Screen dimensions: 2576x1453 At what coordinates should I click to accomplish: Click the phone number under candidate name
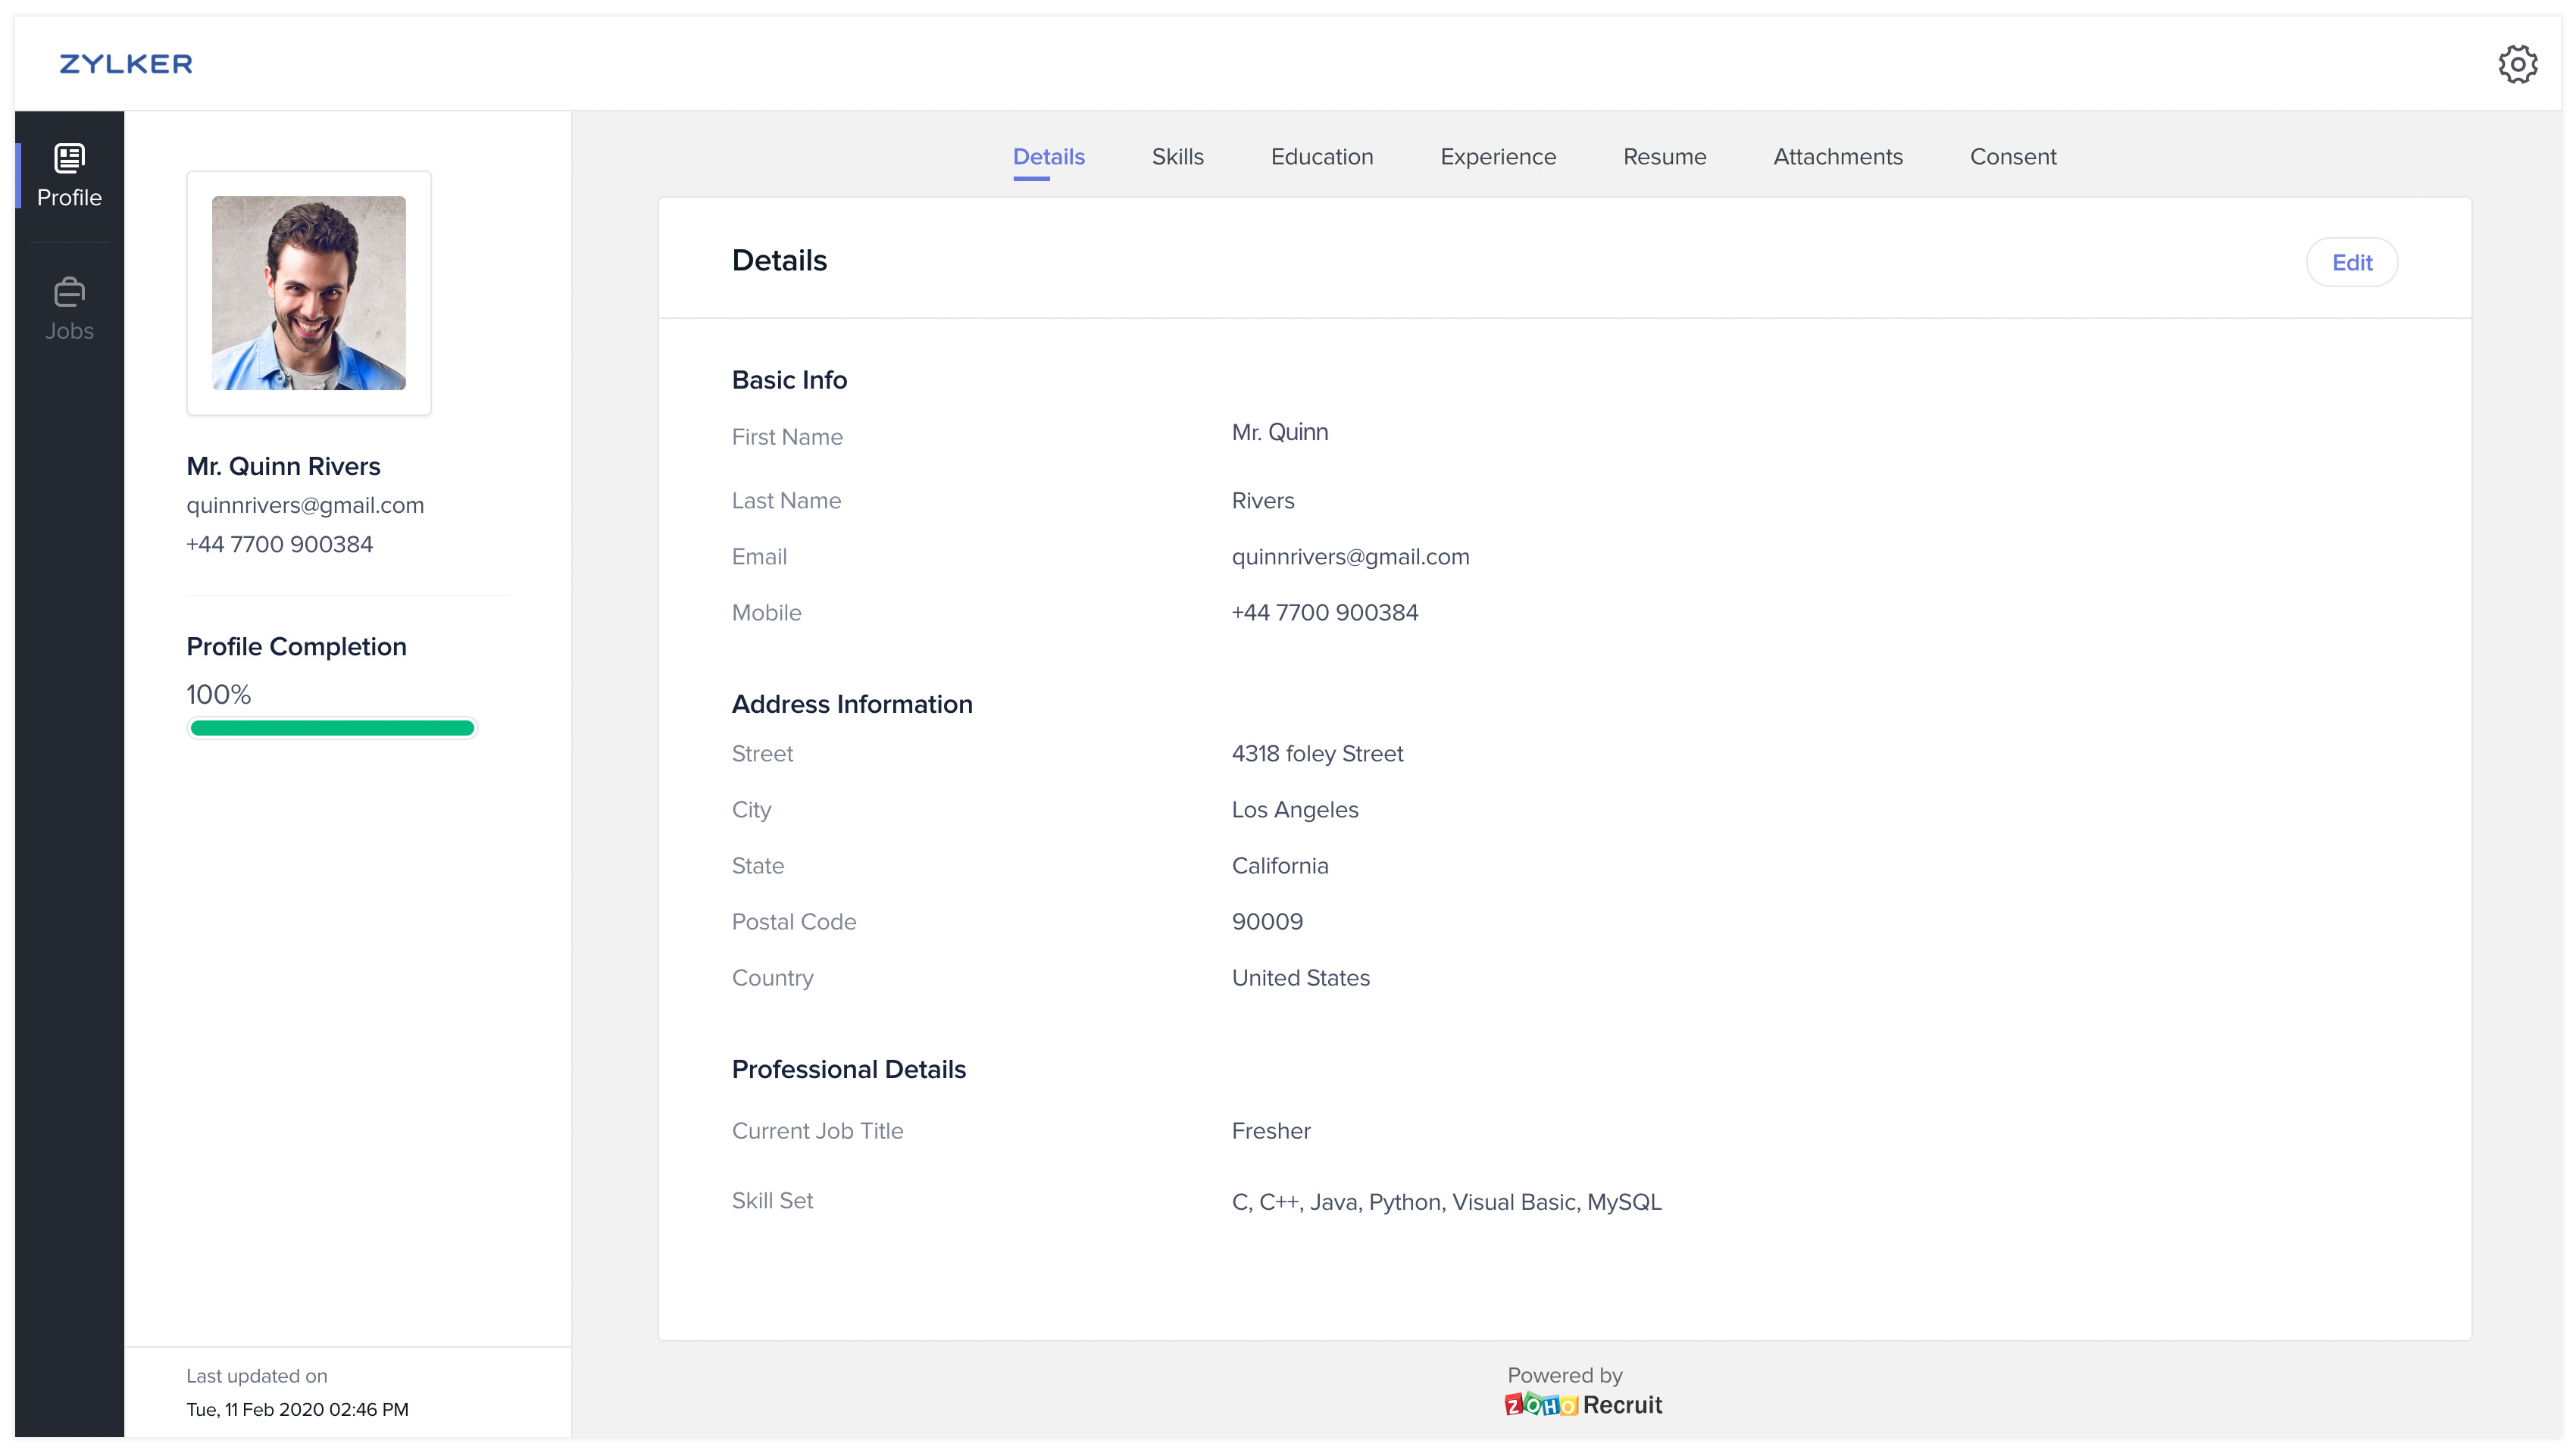click(279, 544)
